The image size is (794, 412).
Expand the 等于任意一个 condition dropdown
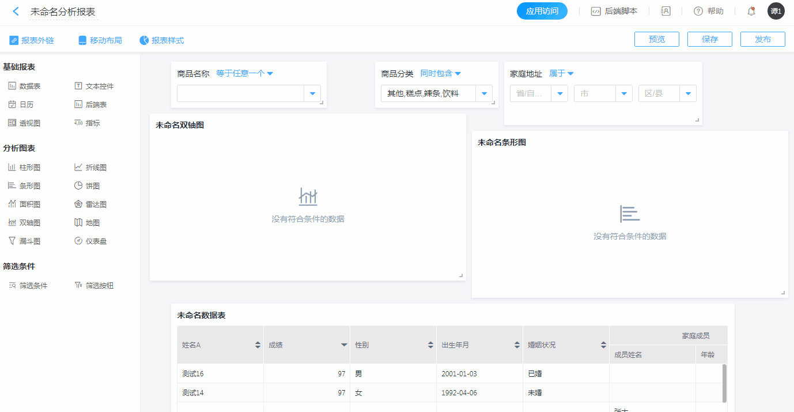click(x=244, y=74)
